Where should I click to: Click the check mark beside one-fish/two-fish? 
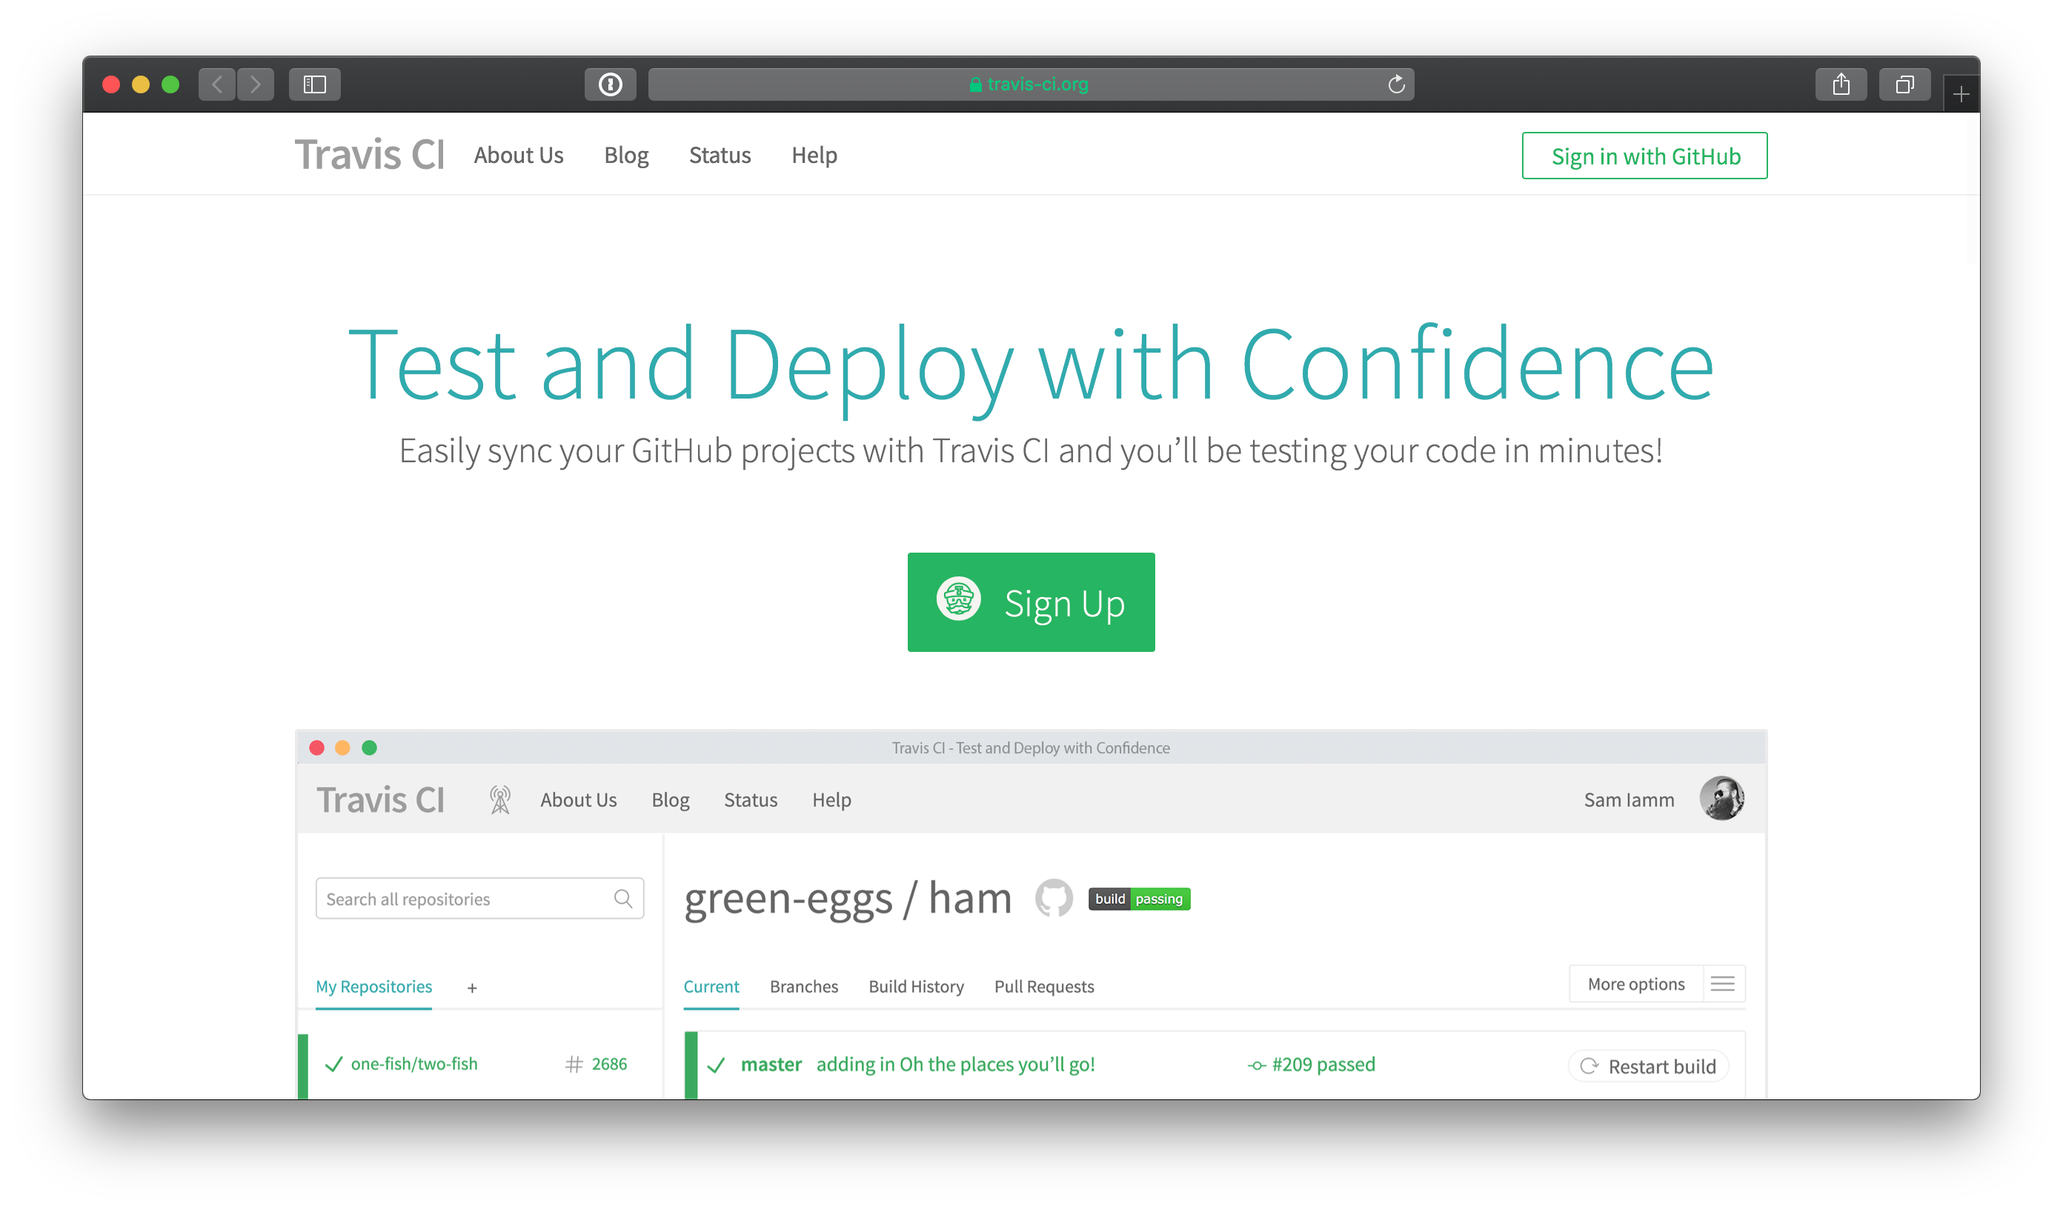(x=333, y=1064)
